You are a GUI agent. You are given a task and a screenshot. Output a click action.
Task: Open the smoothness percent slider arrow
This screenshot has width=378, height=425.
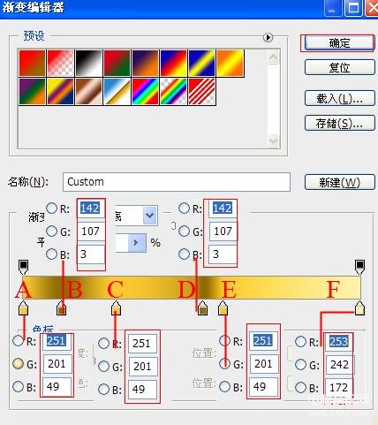pyautogui.click(x=137, y=243)
